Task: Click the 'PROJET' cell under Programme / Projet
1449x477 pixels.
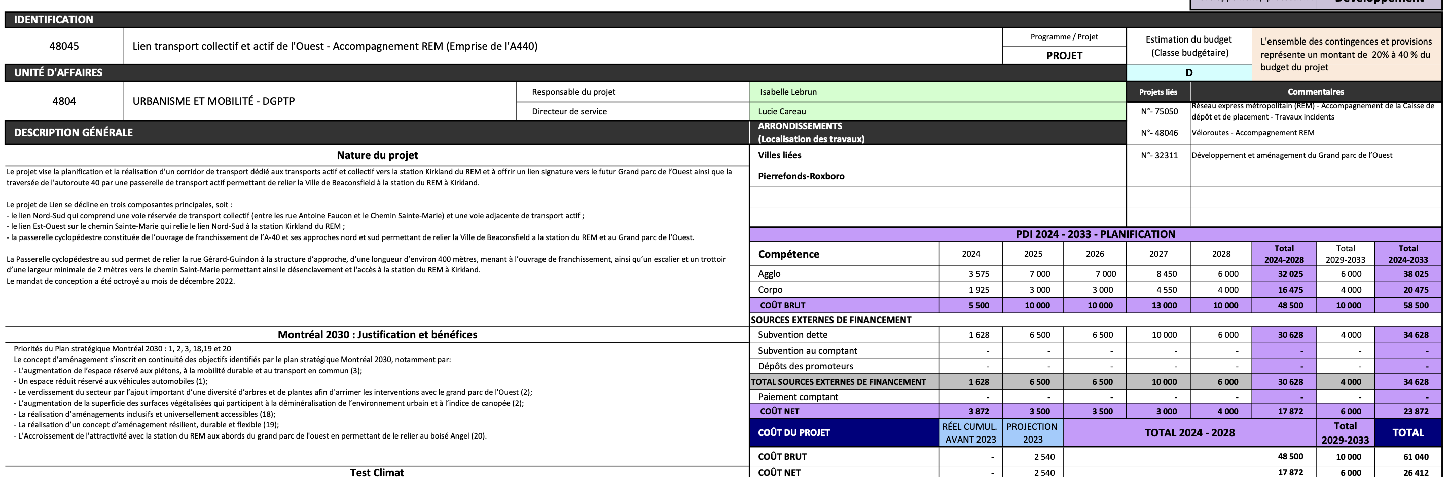Action: 1064,56
